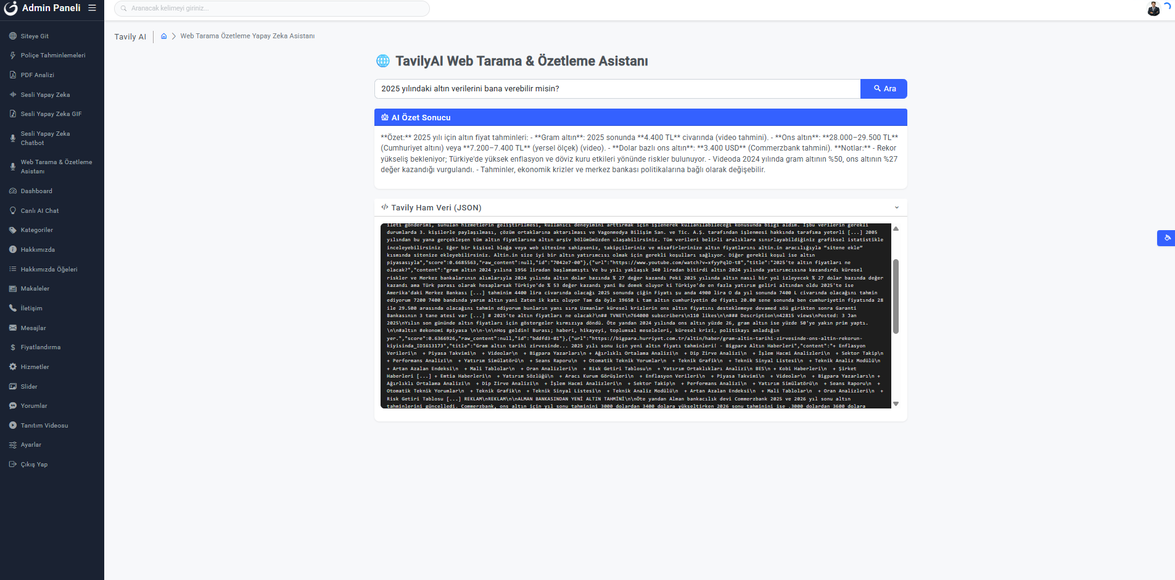
Task: Open the user profile avatar
Action: click(1153, 9)
